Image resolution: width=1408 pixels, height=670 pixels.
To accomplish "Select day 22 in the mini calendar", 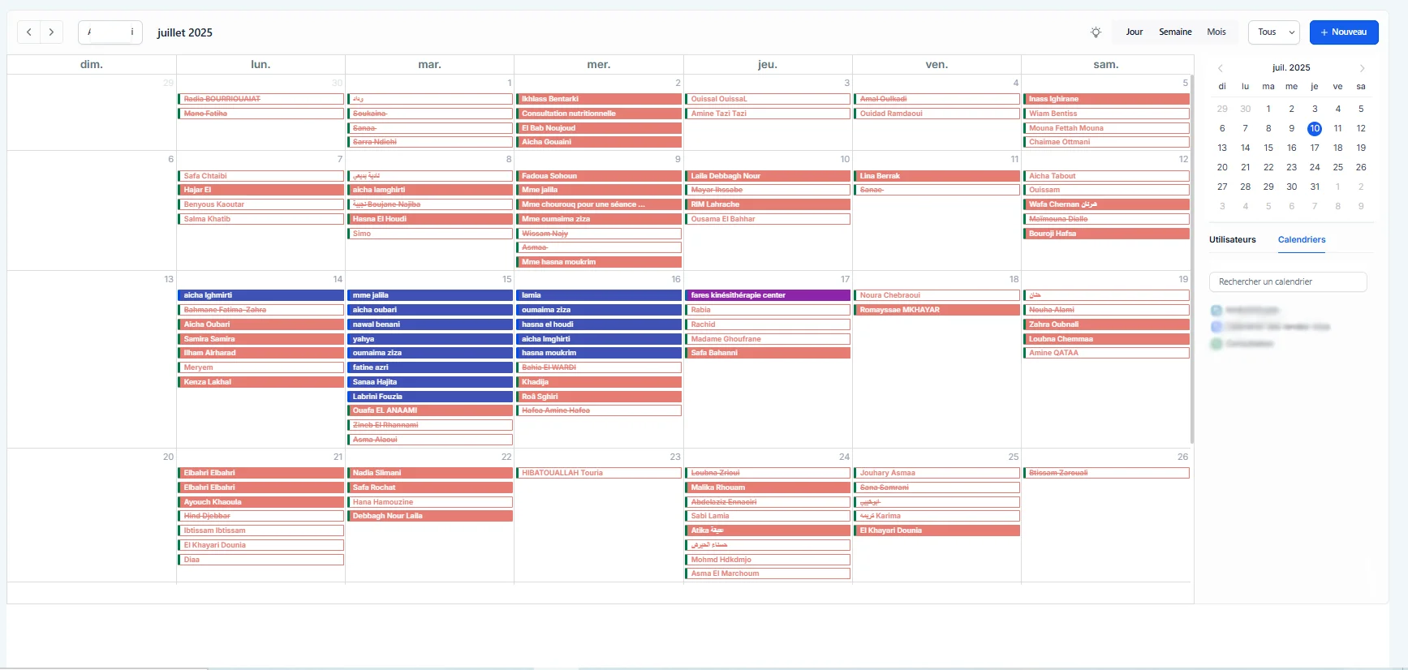I will [1268, 167].
